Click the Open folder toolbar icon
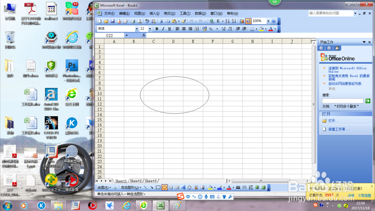Screen dimensions: 375x211 coord(106,21)
